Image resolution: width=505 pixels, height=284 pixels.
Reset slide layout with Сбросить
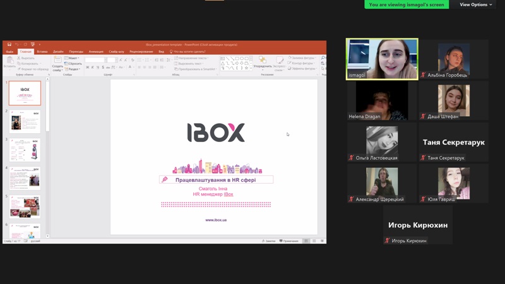(73, 64)
